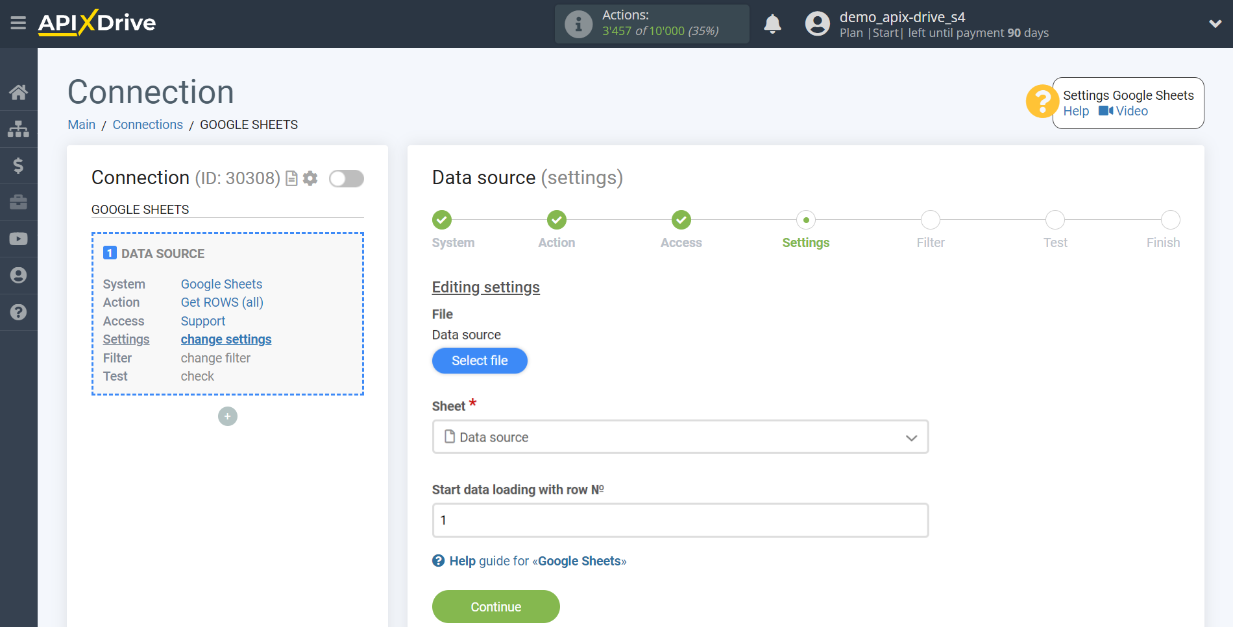This screenshot has height=627, width=1233.
Task: Go to System step
Action: pos(442,220)
